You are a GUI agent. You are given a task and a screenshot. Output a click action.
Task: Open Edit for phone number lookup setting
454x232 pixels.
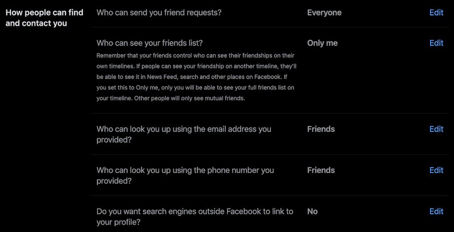point(436,170)
